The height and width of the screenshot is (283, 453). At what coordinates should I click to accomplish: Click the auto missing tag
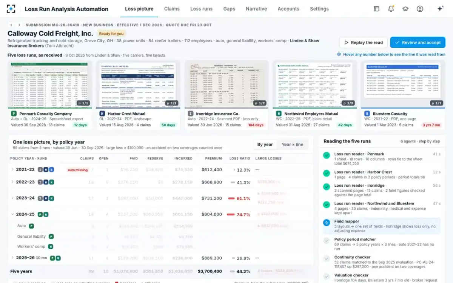pos(78,170)
